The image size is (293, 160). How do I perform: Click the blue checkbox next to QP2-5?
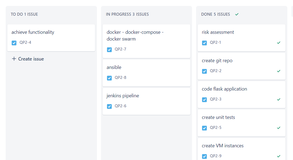tap(204, 128)
